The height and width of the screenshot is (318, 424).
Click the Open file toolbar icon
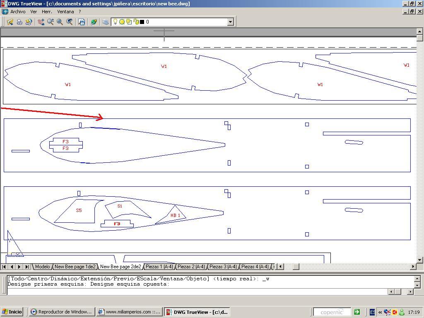tap(10, 22)
